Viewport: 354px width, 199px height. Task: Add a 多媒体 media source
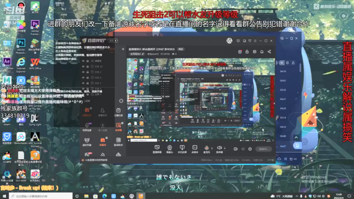pyautogui.click(x=195, y=149)
